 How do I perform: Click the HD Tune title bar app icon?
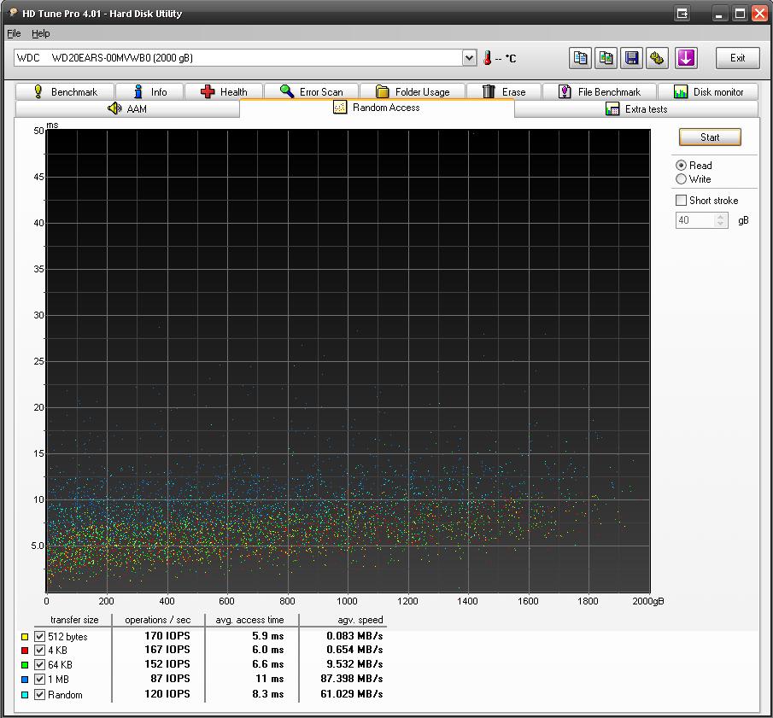[12, 13]
